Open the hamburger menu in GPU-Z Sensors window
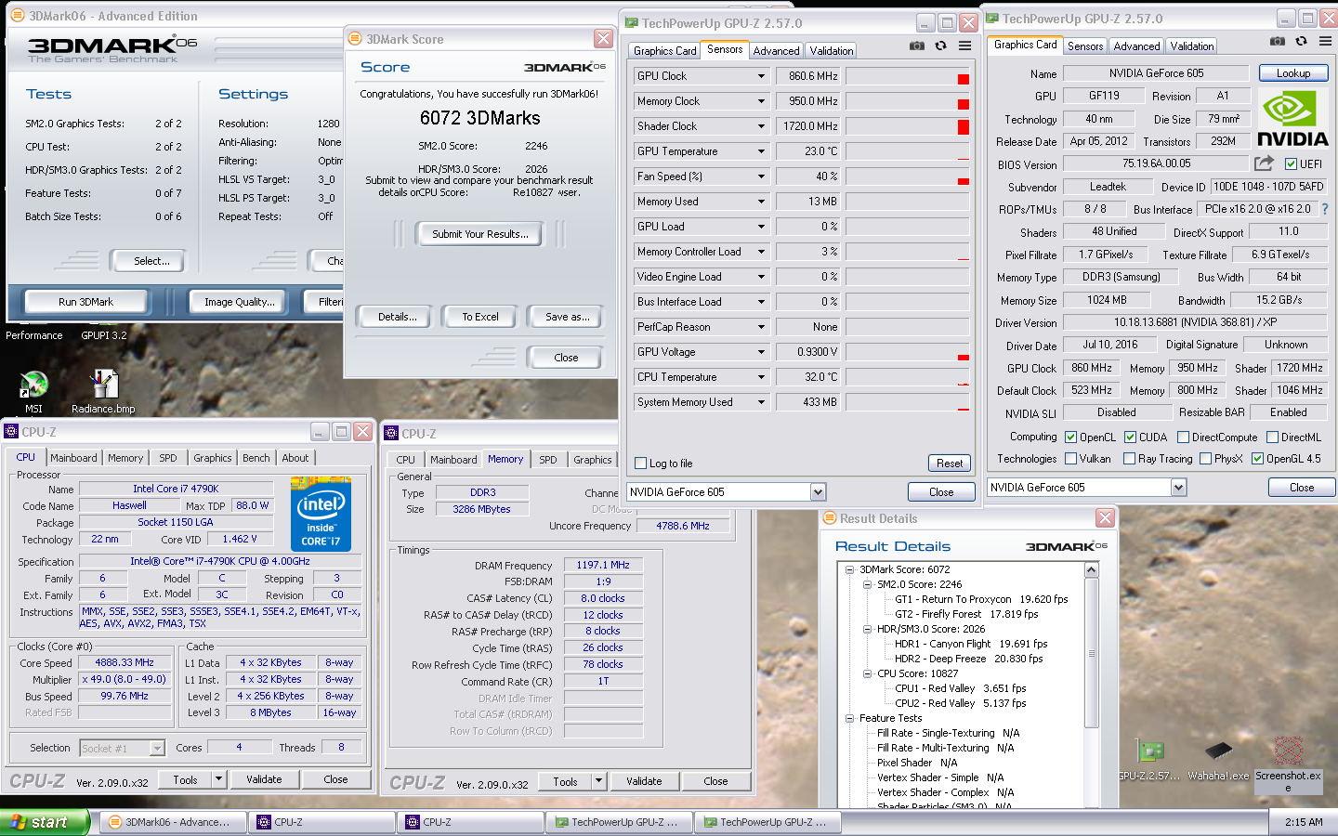This screenshot has width=1338, height=836. [x=965, y=46]
